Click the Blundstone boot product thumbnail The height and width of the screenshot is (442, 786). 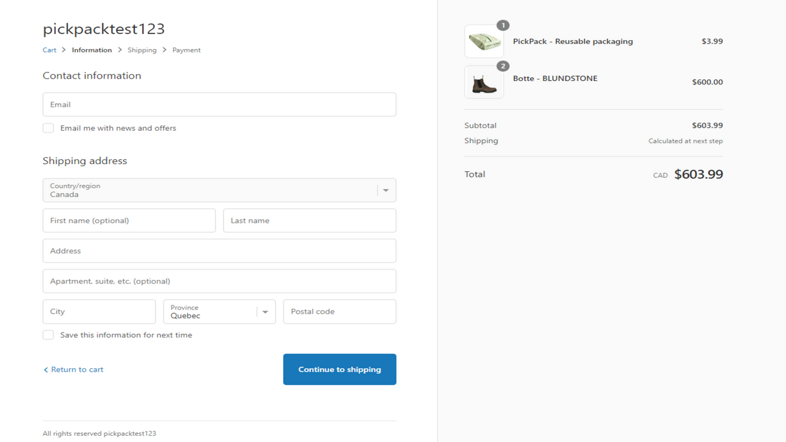(x=484, y=82)
